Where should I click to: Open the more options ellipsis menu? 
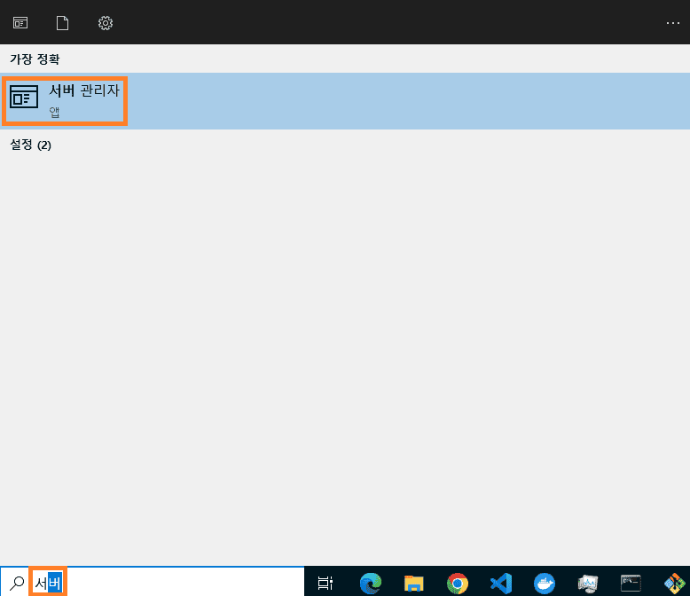click(673, 23)
